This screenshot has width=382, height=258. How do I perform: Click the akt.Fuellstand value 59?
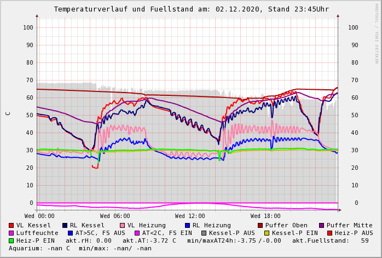(x=364, y=240)
